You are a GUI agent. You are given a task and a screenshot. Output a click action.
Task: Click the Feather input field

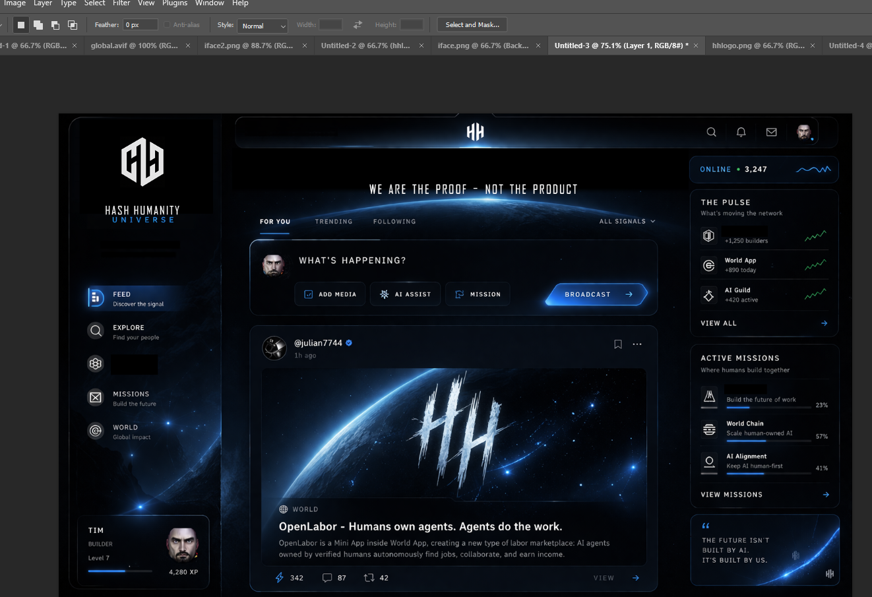point(140,25)
